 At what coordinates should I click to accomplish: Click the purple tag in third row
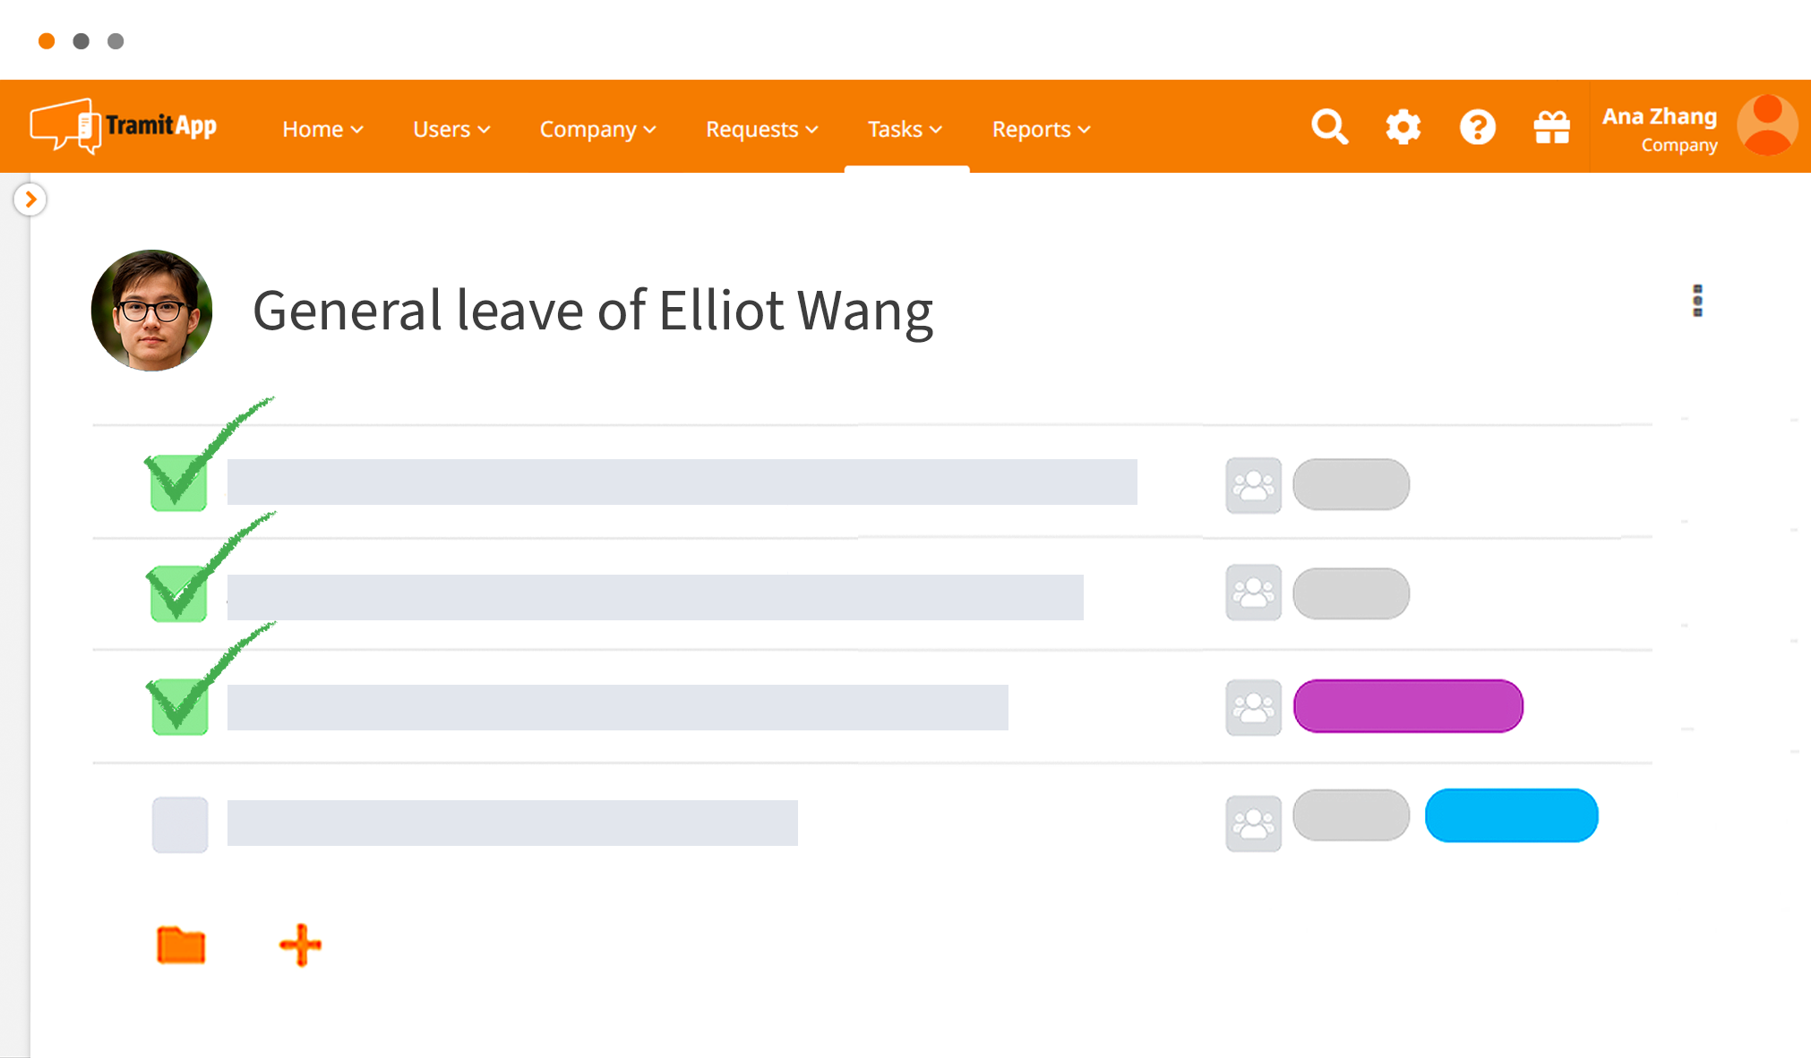(x=1408, y=706)
